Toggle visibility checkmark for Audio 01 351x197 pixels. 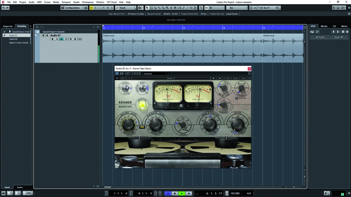[4, 35]
